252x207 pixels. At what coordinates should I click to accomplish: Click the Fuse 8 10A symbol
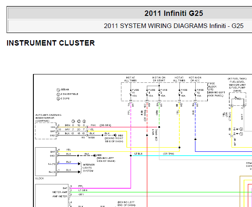point(179,93)
